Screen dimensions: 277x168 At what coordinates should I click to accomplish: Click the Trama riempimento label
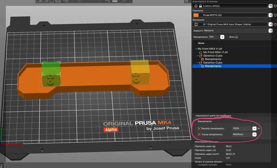point(212,134)
